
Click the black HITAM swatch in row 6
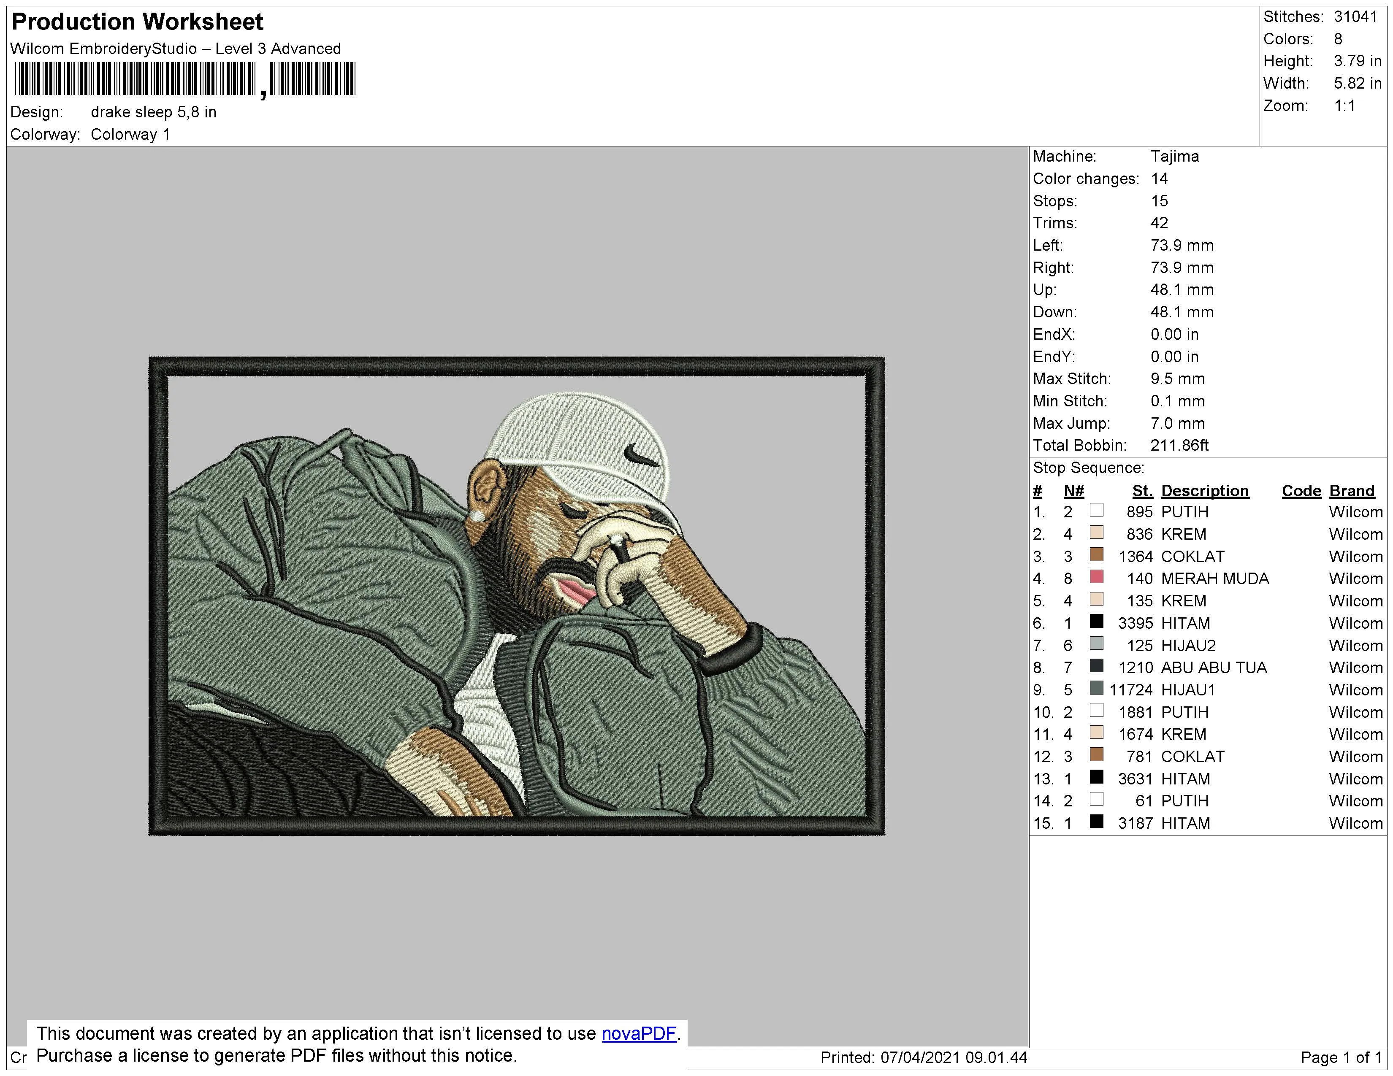pos(1096,621)
